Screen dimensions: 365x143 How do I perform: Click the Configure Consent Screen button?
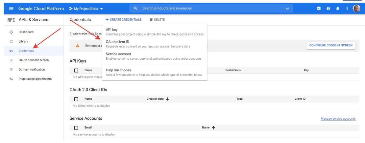[x=330, y=45]
